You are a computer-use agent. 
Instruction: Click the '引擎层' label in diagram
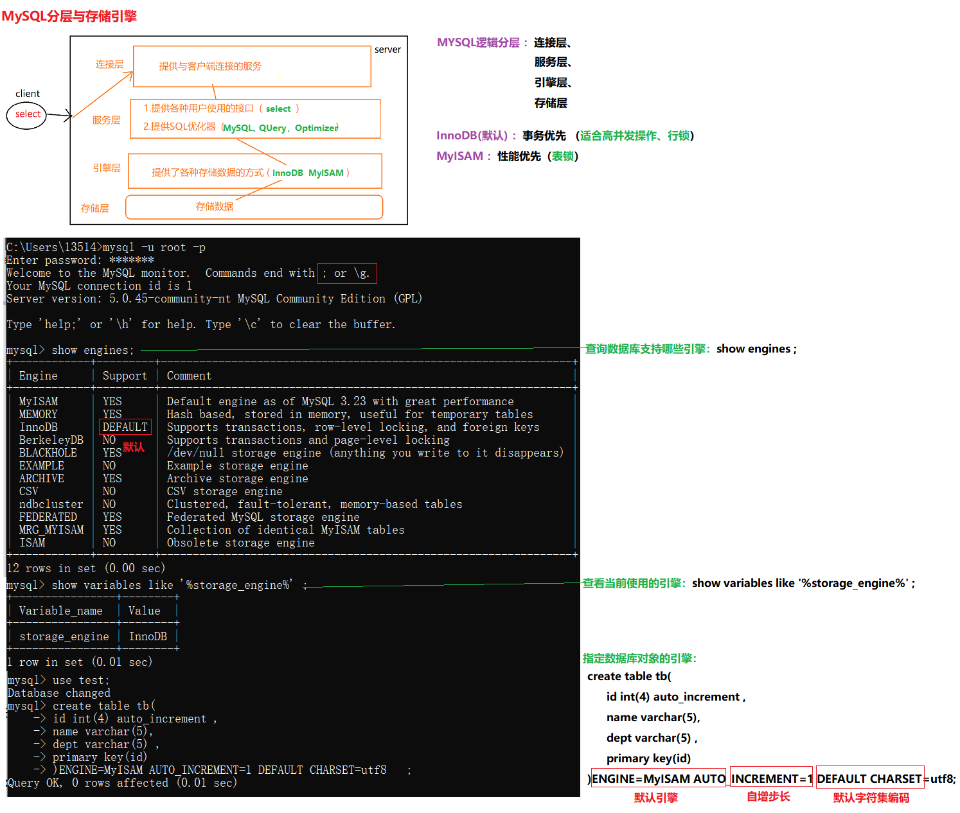107,168
